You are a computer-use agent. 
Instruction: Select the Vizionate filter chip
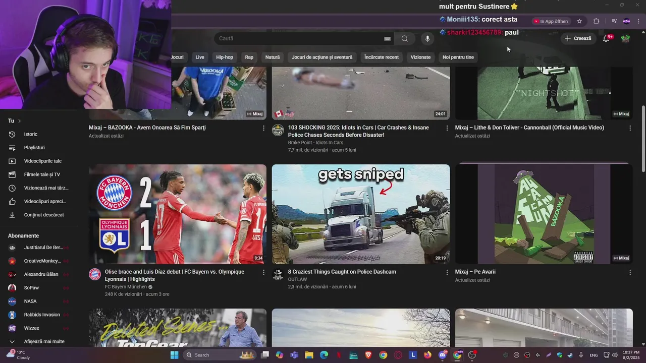point(420,57)
